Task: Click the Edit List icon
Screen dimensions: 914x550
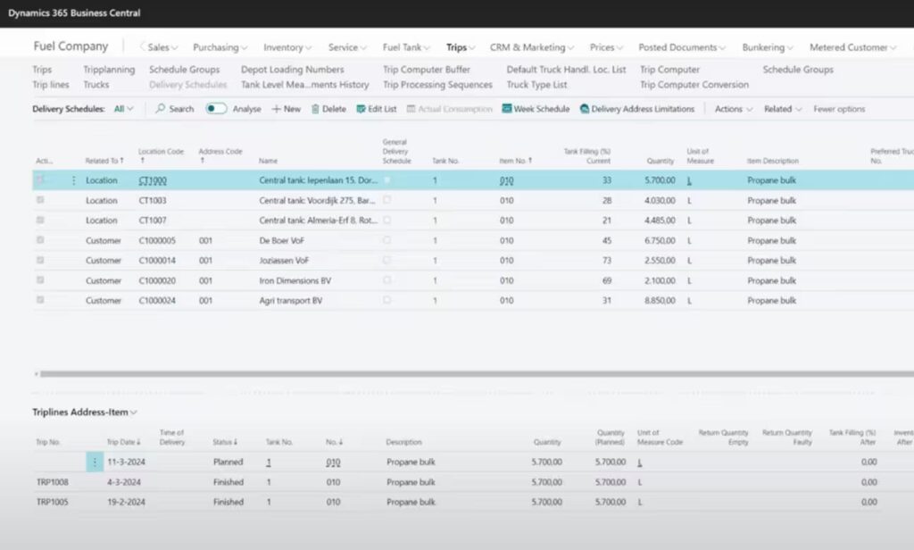Action: tap(361, 109)
